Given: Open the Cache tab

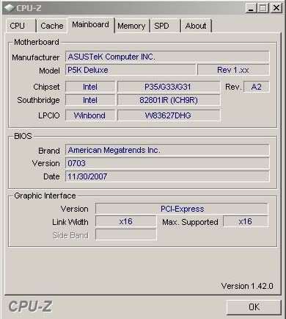Looking at the screenshot, I should pyautogui.click(x=52, y=26).
